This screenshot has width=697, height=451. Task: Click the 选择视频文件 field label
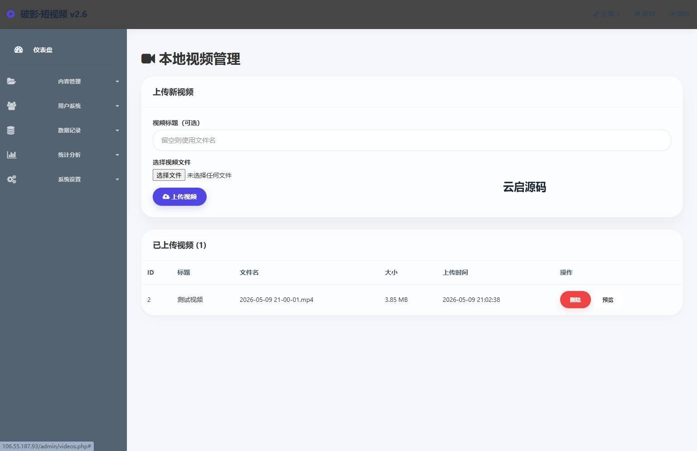(x=172, y=162)
